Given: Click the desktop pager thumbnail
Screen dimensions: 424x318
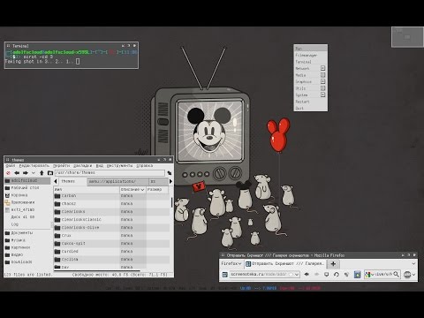Looking at the screenshot, I should tap(407, 37).
